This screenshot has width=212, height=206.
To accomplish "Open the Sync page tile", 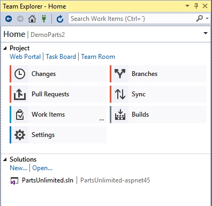I will 158,94.
